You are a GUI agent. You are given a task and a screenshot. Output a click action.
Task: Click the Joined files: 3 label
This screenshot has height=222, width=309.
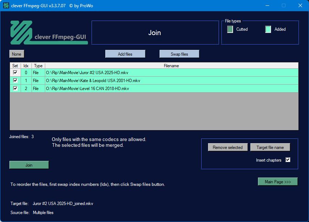click(x=21, y=137)
